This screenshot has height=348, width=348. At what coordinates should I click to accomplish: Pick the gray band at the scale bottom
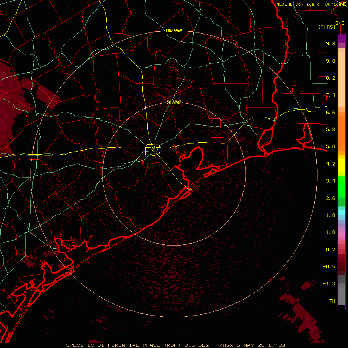tap(341, 290)
